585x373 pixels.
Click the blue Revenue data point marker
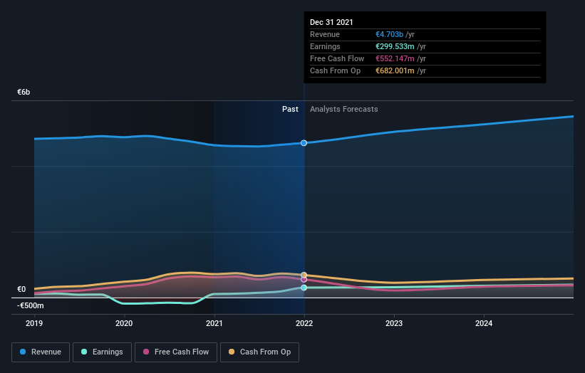pos(304,143)
